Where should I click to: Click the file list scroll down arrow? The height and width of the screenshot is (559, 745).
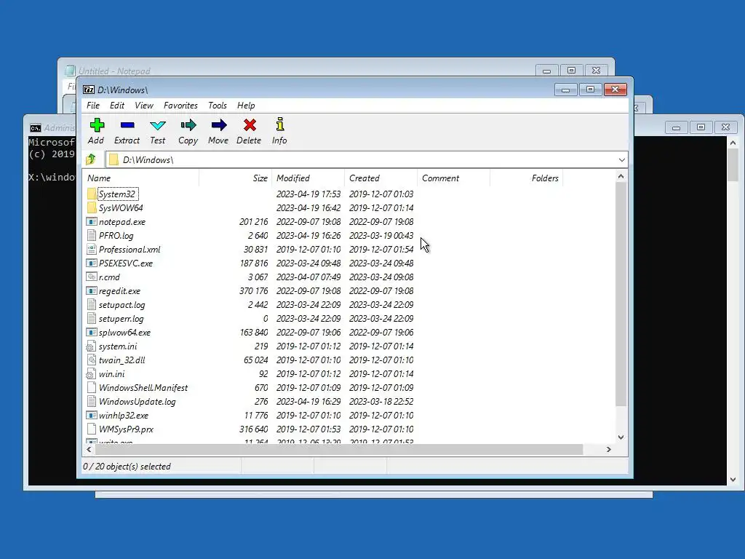(x=621, y=437)
